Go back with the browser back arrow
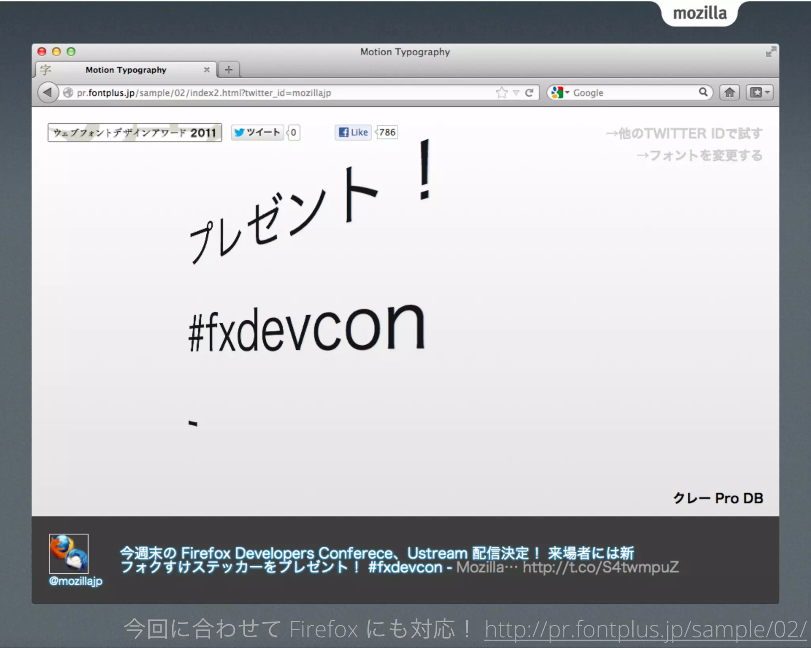 click(48, 93)
